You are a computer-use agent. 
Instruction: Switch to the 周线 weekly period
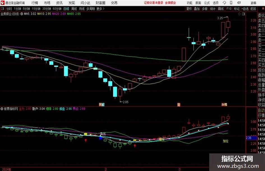click(74, 9)
